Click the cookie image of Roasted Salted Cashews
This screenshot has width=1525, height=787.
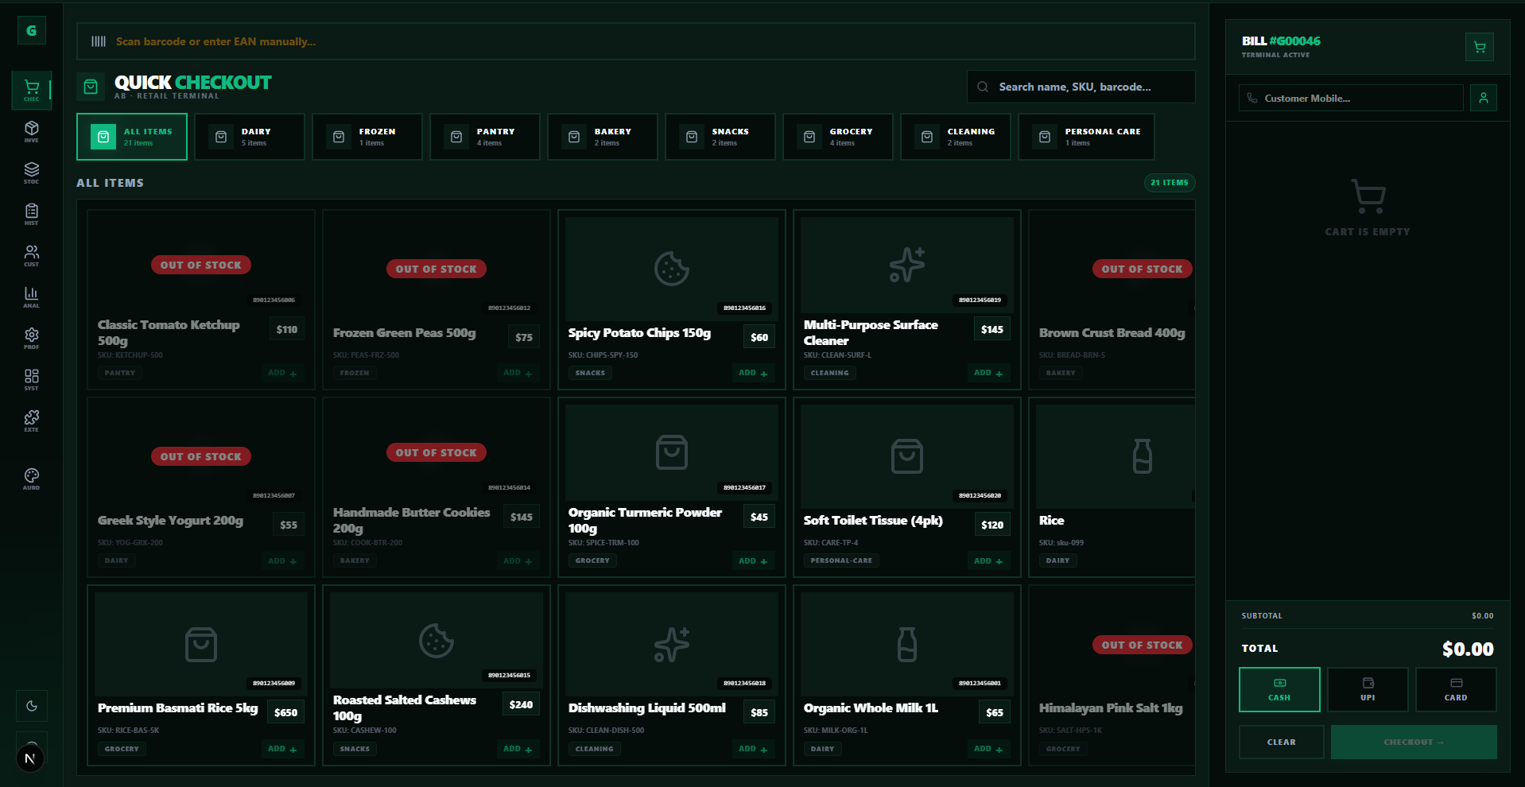tap(436, 640)
